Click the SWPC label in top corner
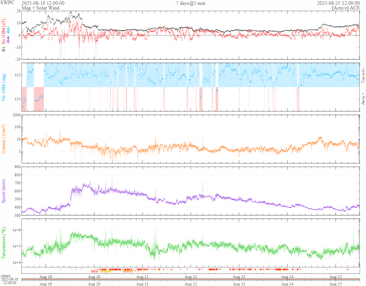 coord(7,3)
